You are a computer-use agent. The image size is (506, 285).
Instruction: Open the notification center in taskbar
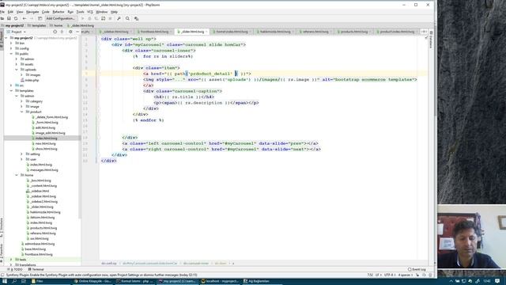click(x=497, y=281)
